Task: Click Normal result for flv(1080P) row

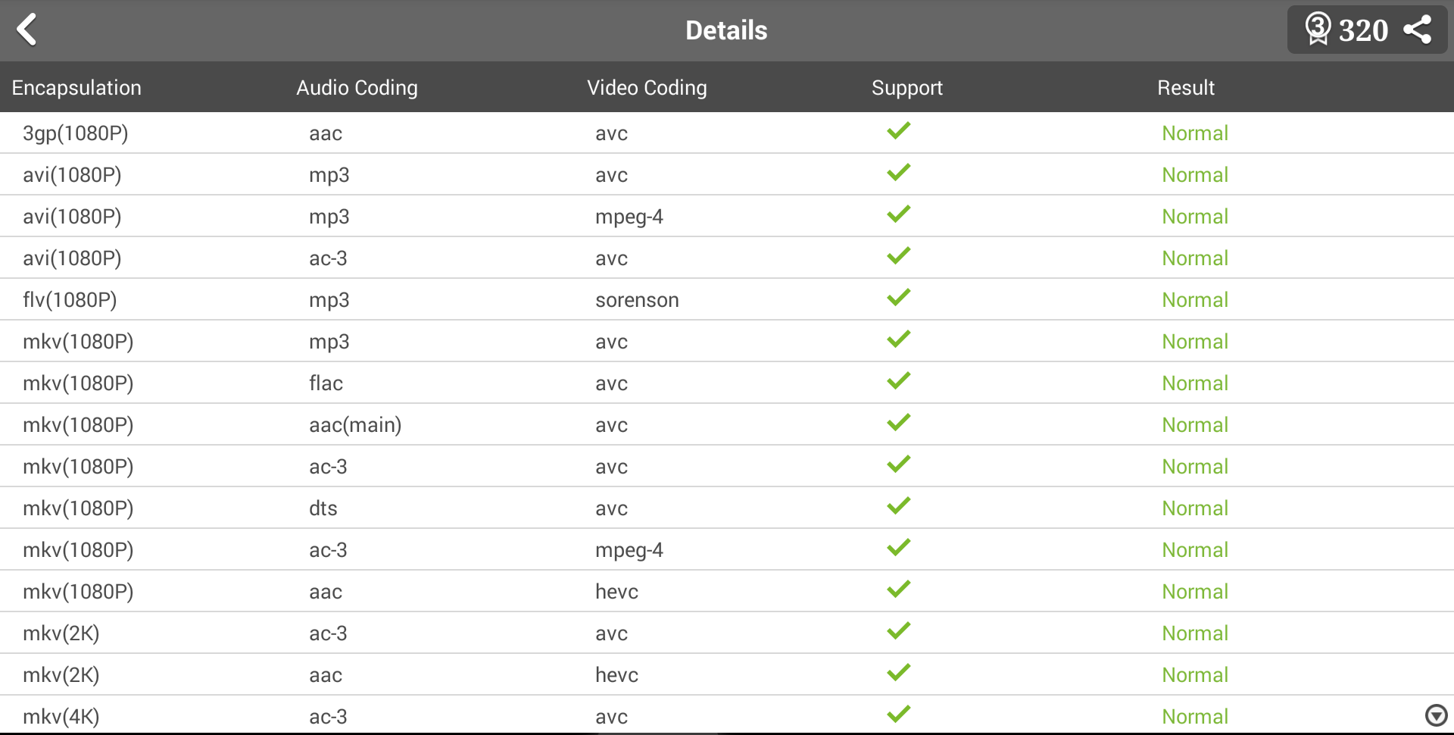Action: (1194, 300)
